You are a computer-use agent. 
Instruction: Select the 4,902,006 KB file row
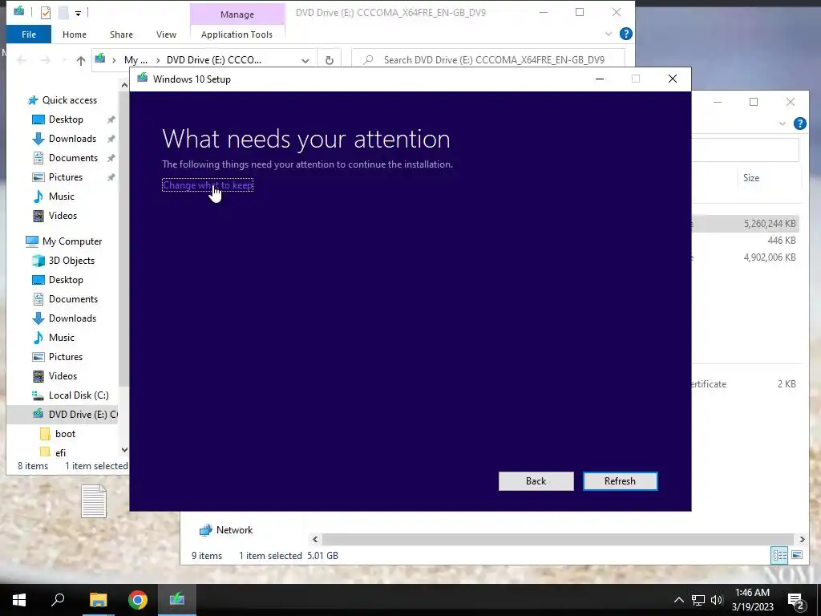point(746,257)
